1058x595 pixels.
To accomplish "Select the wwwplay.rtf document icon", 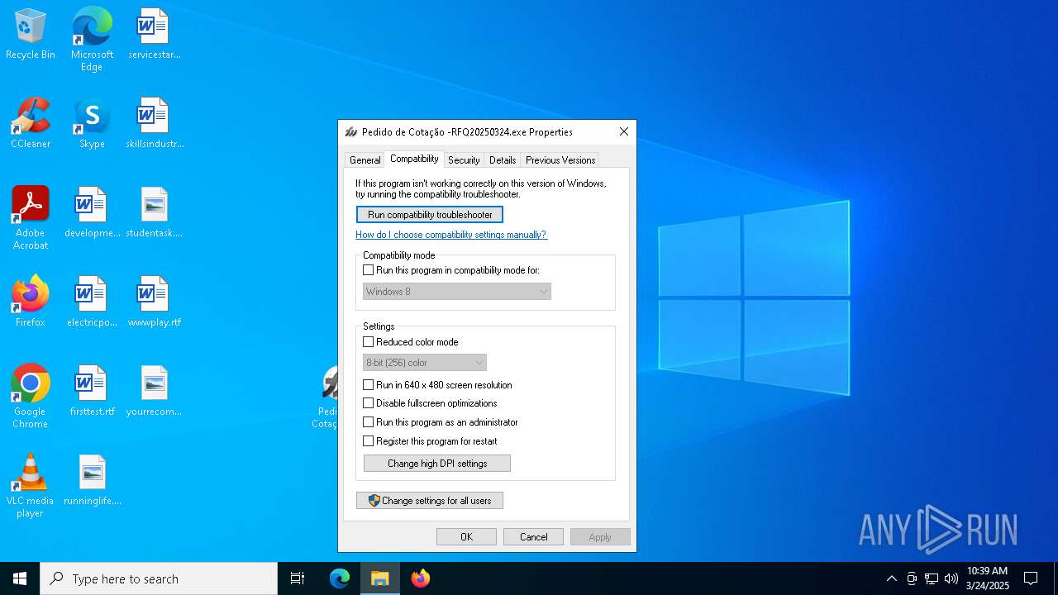I will click(x=154, y=302).
